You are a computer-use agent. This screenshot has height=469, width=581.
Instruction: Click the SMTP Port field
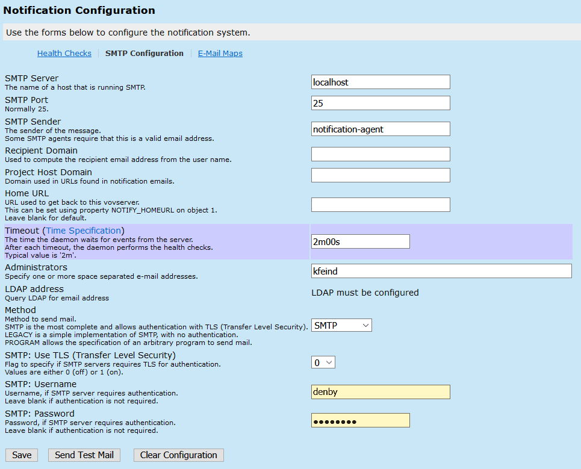pos(381,103)
